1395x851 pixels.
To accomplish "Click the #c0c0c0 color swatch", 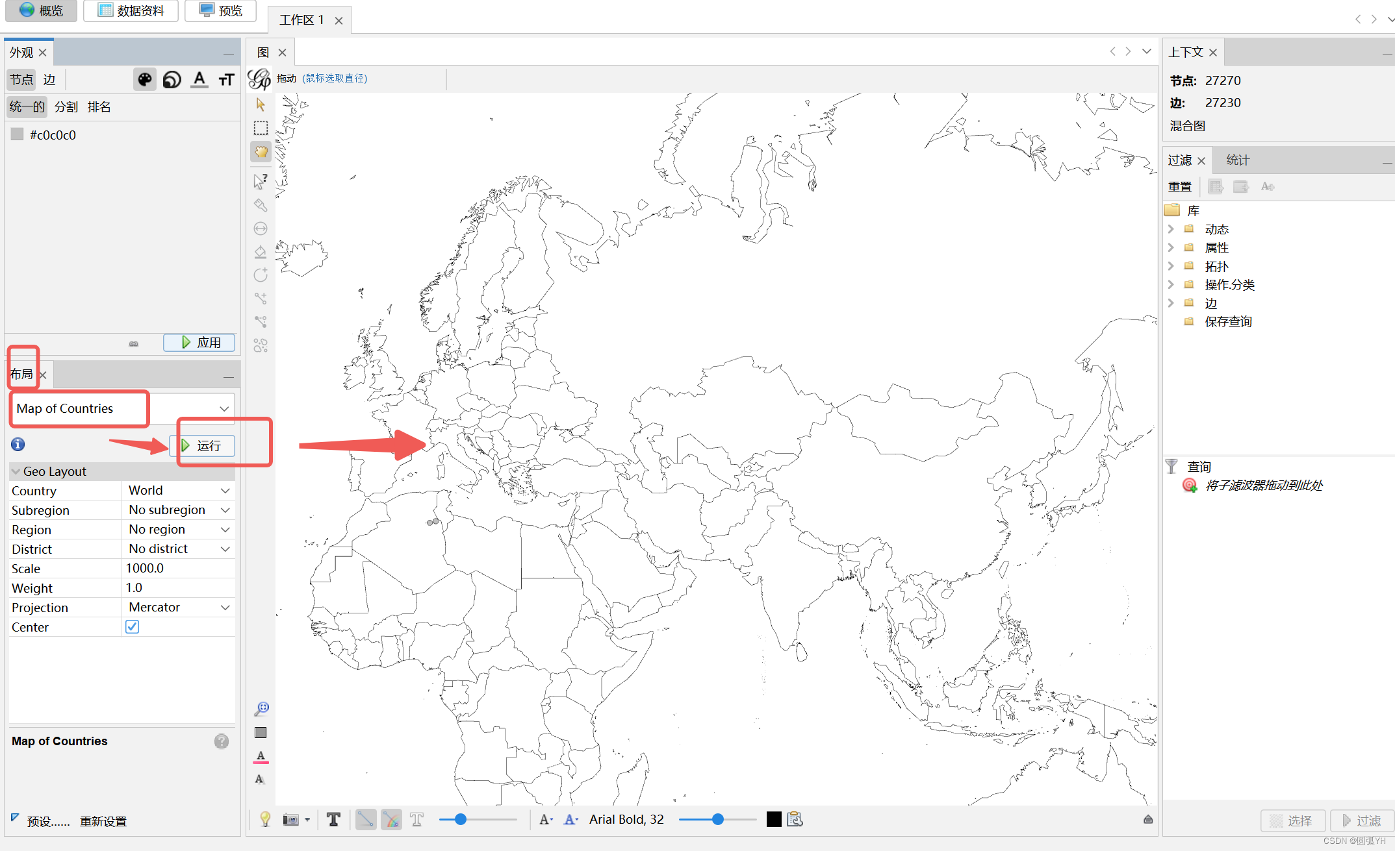I will tap(18, 134).
